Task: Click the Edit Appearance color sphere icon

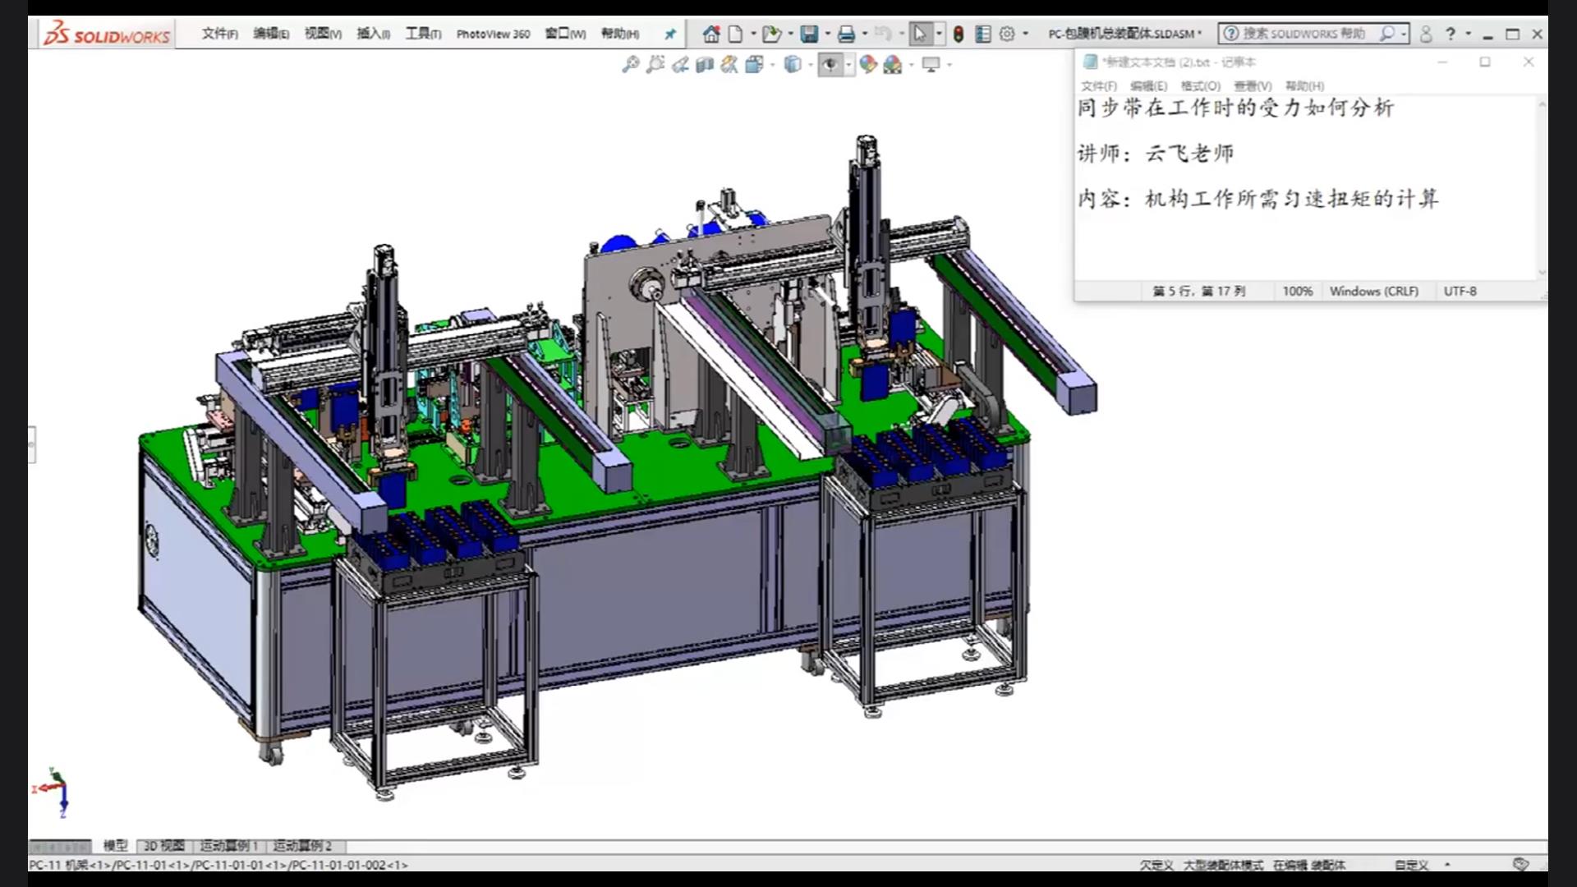Action: pos(868,64)
